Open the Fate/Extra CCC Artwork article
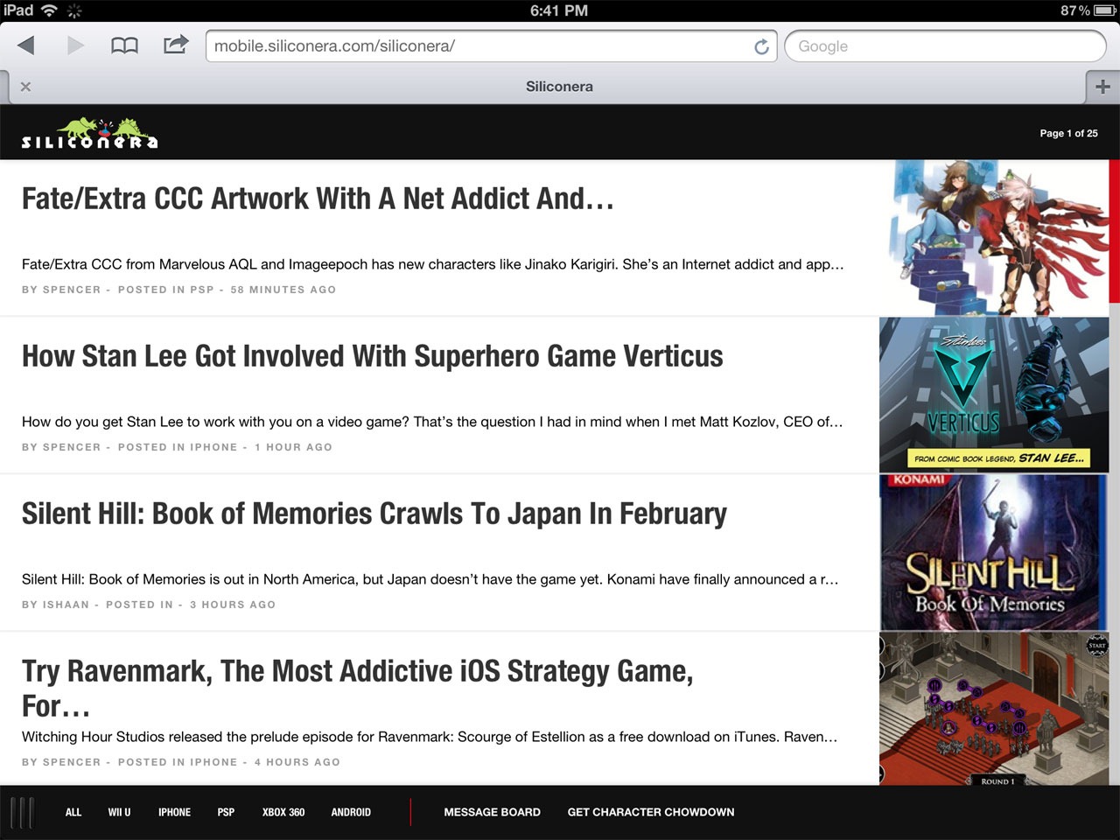The width and height of the screenshot is (1120, 840). click(318, 199)
